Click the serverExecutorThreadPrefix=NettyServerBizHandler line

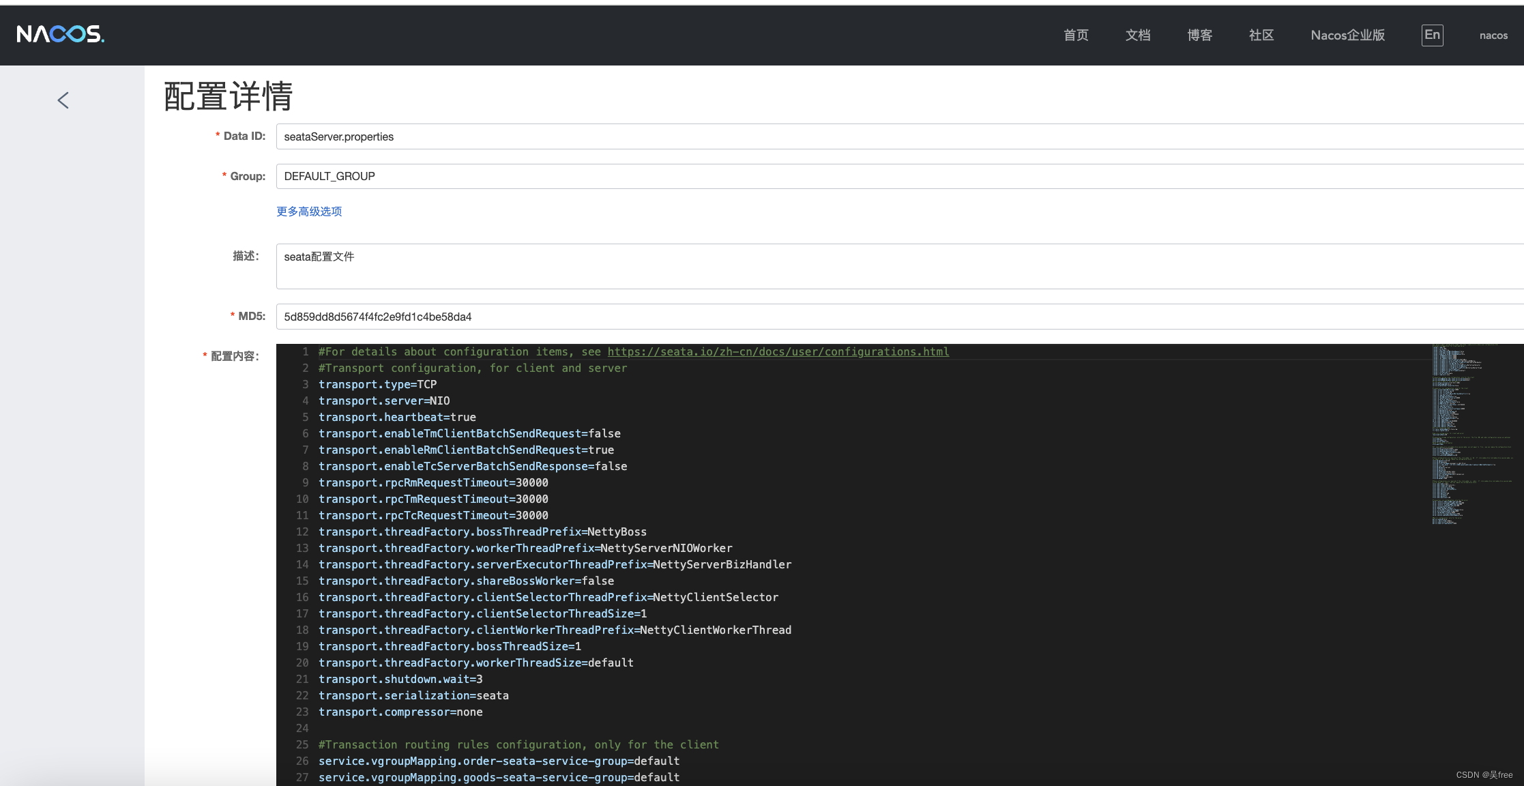click(555, 565)
